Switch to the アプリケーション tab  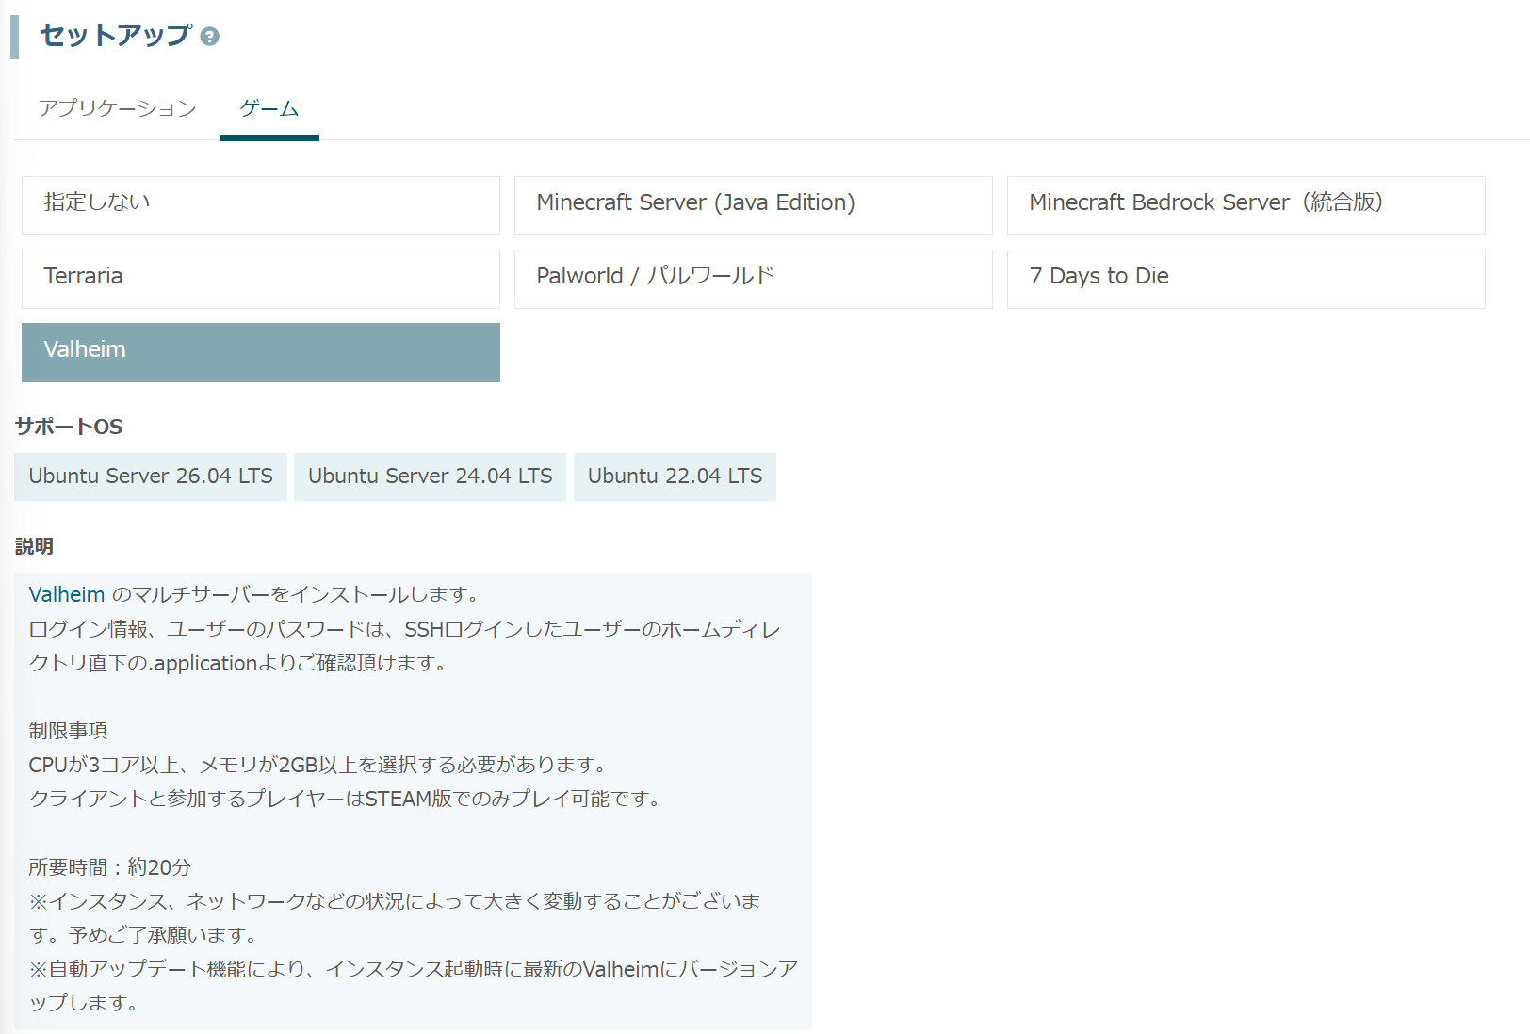coord(118,108)
